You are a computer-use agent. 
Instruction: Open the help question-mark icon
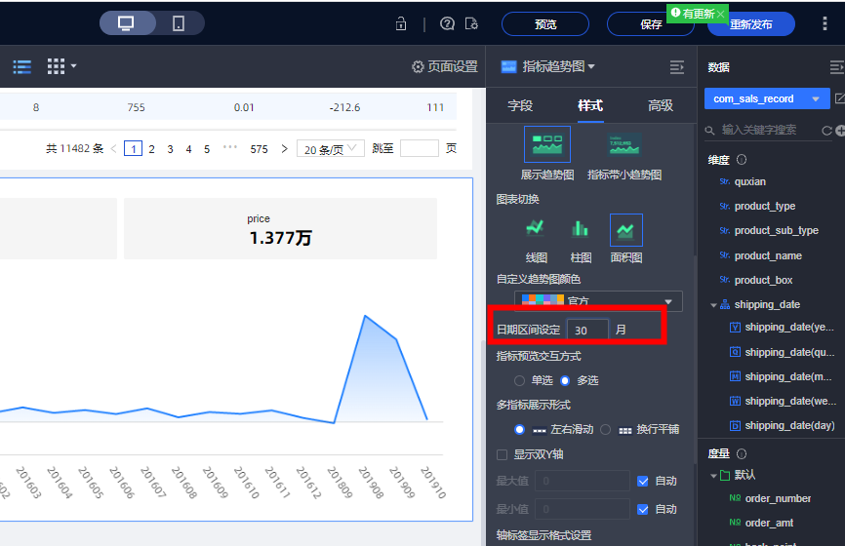[447, 24]
